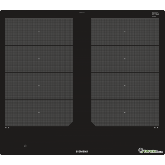The width and height of the screenshot is (165, 165).
Task: Tap center dot of second left cooking zone
Action: [x=39, y=59]
